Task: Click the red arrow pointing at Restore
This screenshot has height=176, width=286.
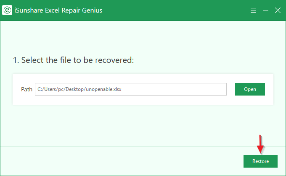Action: (260, 144)
